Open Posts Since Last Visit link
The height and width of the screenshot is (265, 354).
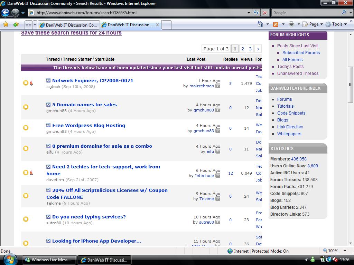[x=298, y=46]
